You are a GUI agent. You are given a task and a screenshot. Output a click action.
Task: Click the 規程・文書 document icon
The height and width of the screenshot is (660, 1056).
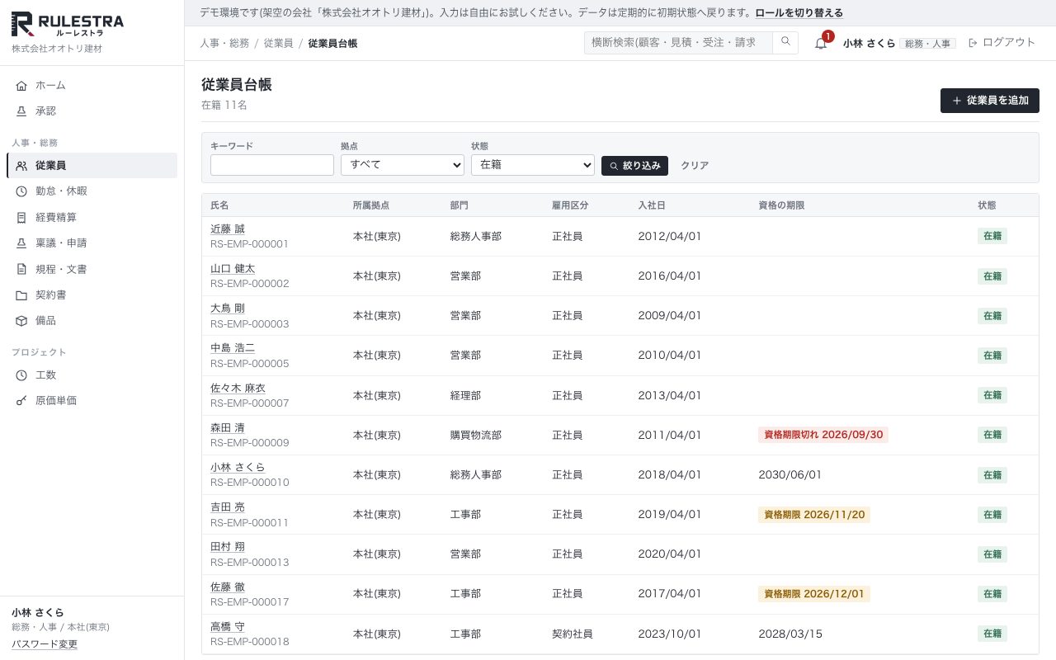tap(21, 269)
